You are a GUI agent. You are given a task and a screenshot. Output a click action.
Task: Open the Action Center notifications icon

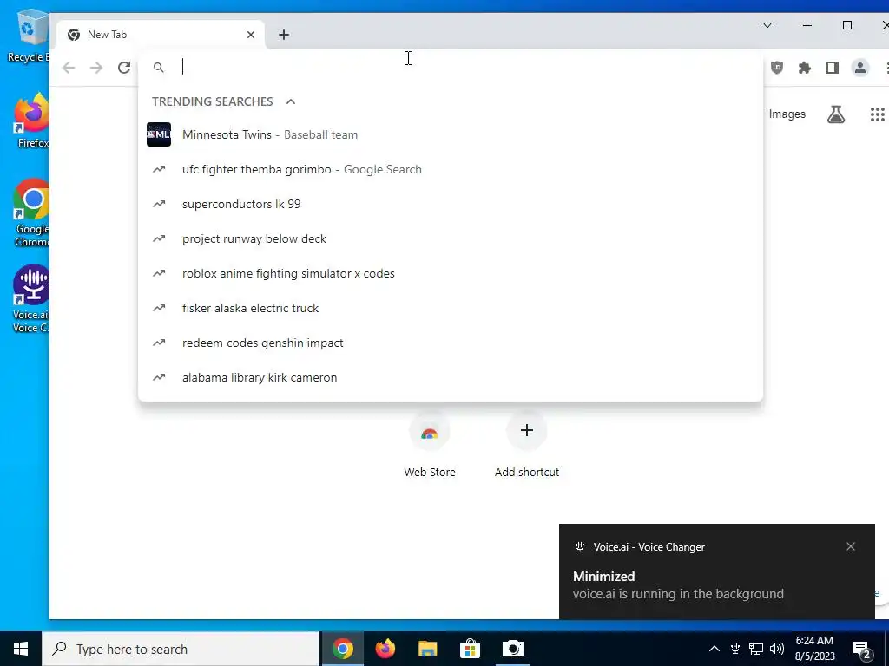pos(862,650)
